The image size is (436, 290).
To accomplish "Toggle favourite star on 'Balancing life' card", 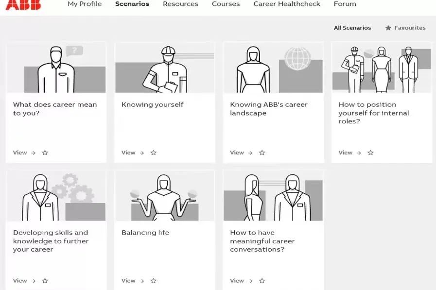I will point(154,281).
